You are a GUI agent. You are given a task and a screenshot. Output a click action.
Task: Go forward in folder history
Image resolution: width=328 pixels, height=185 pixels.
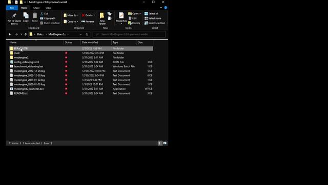coord(16,34)
